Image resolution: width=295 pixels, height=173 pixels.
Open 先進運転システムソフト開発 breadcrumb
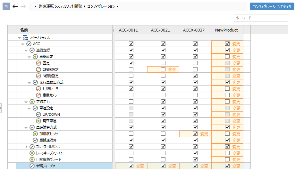coord(60,6)
